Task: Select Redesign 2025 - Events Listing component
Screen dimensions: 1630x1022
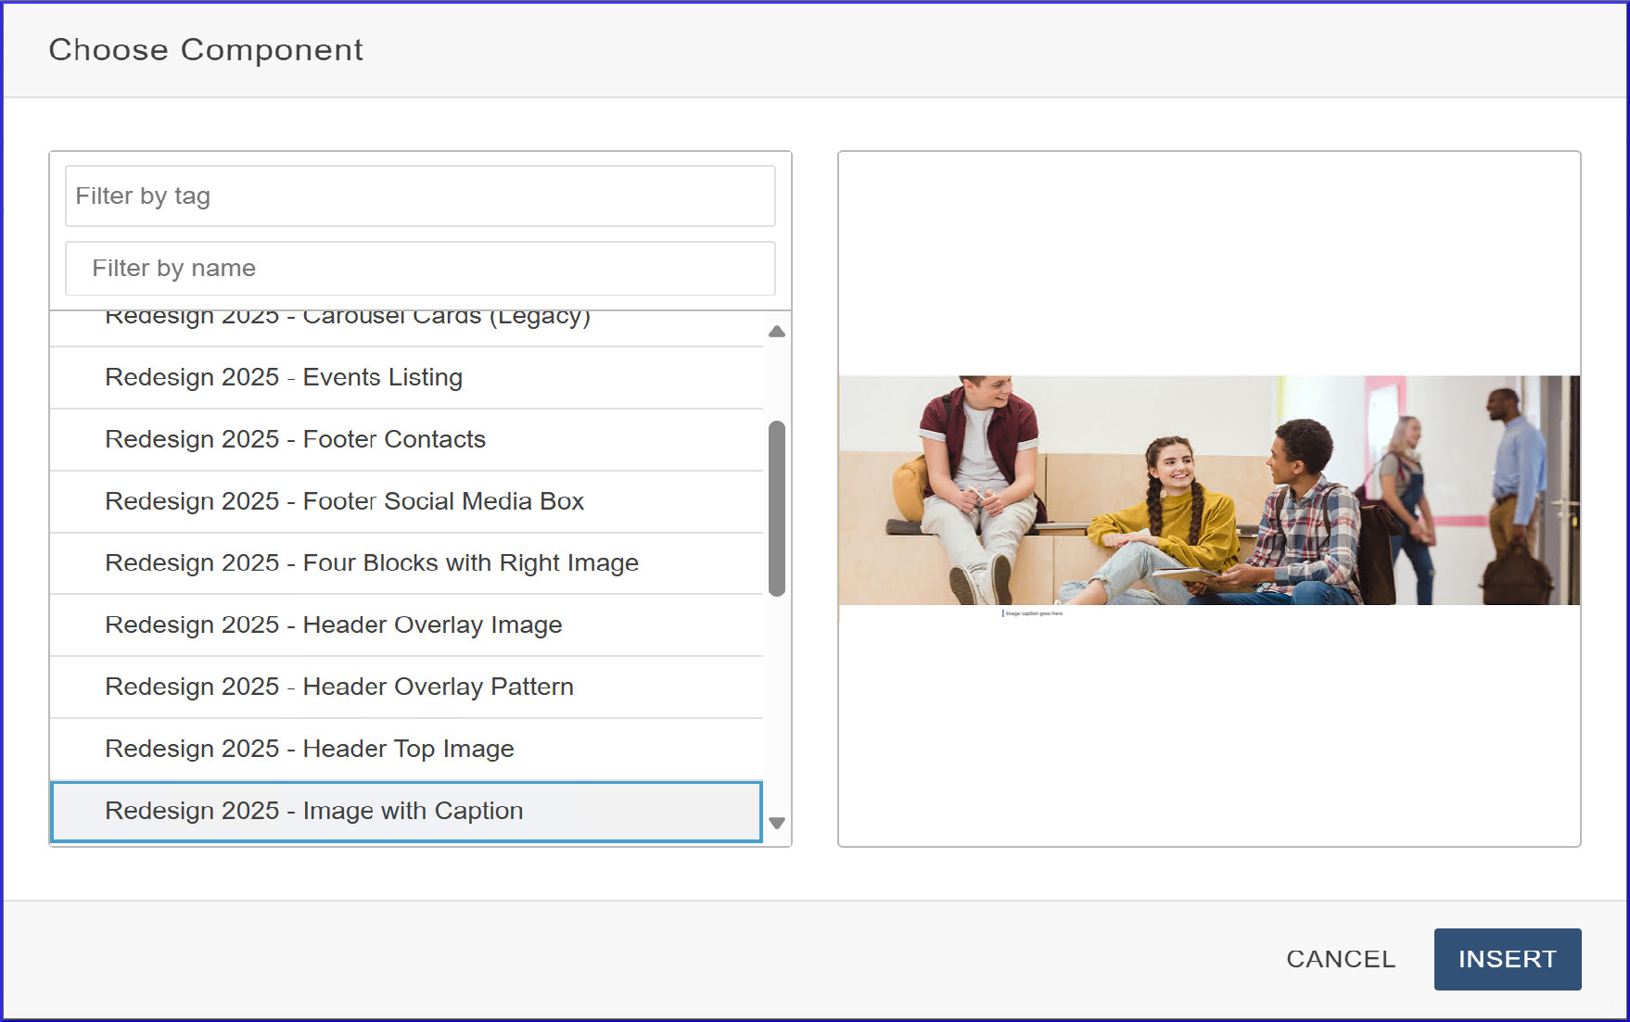Action: 284,378
